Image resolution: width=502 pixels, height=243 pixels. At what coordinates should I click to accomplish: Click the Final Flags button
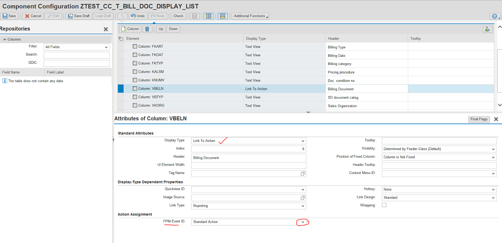(479, 119)
